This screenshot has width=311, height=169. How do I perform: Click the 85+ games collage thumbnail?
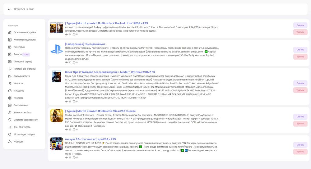pos(57,144)
